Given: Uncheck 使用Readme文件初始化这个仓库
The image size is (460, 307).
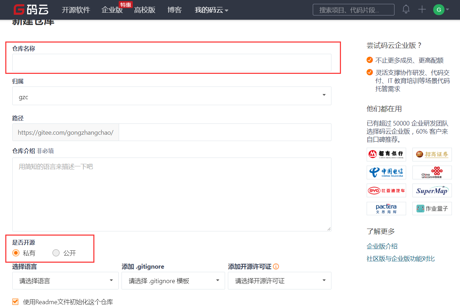Looking at the screenshot, I should 15,301.
